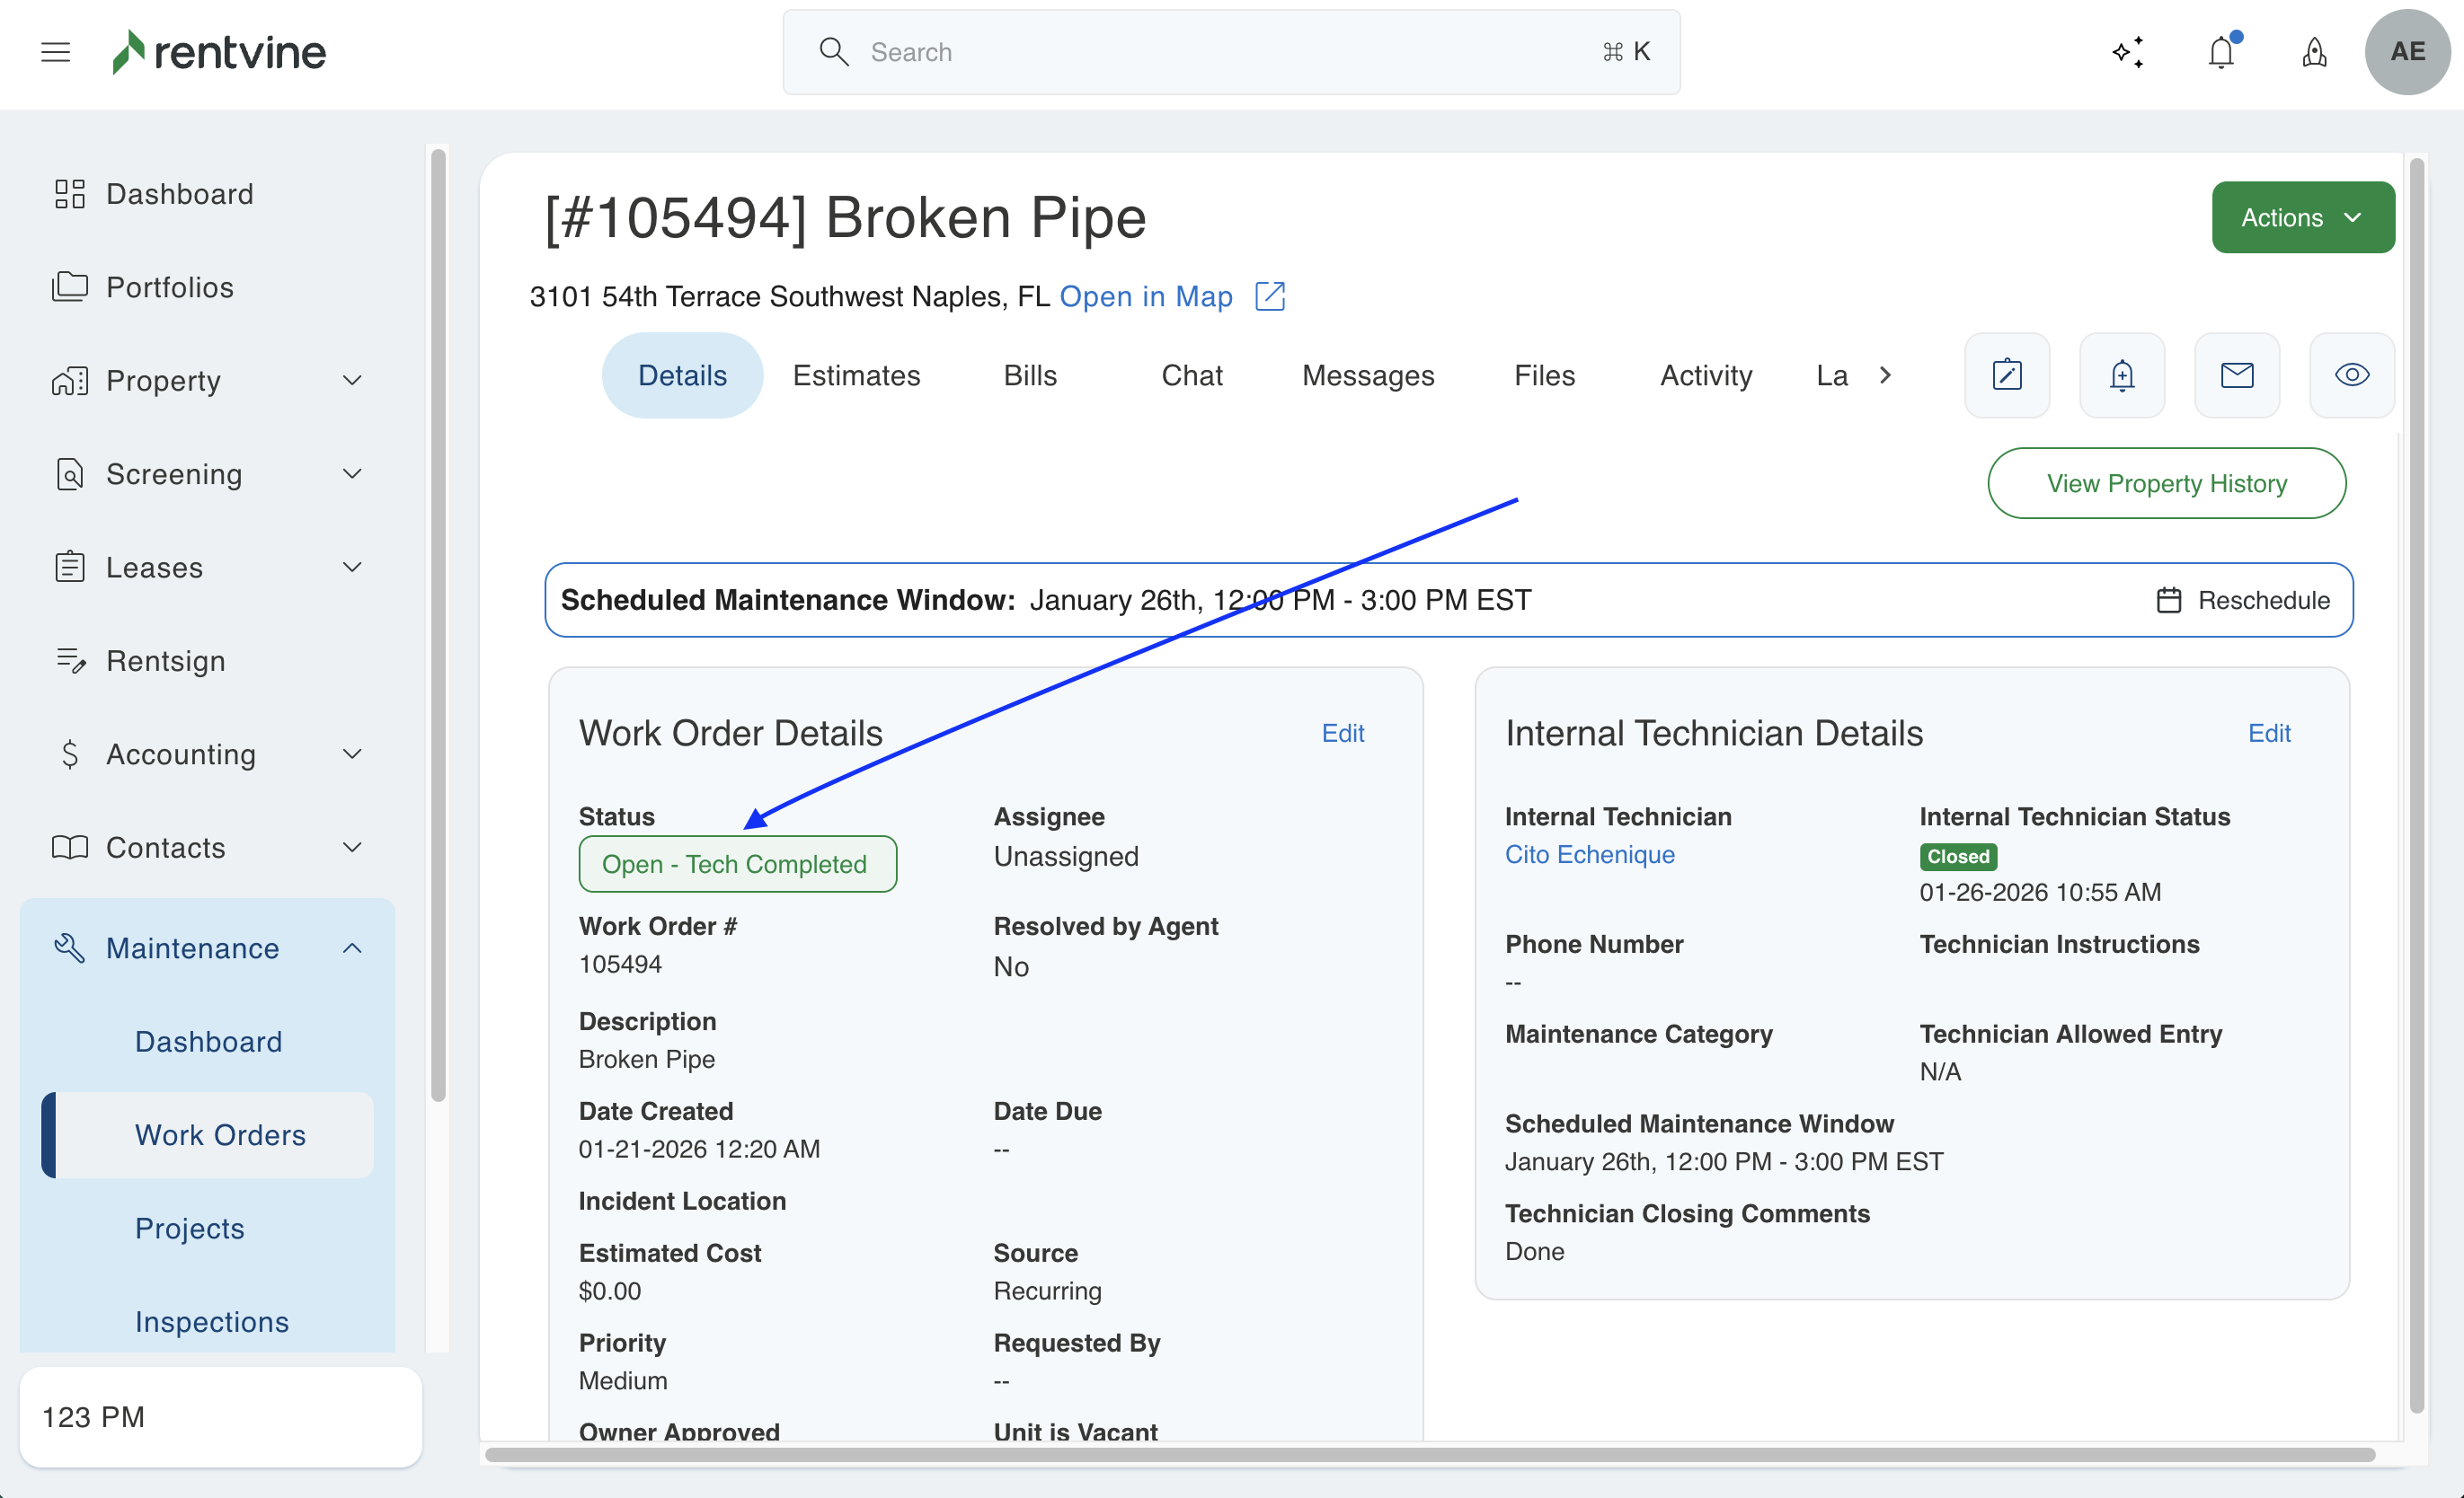The image size is (2464, 1498).
Task: Click the AI sparkle icon in header
Action: pyautogui.click(x=2128, y=52)
